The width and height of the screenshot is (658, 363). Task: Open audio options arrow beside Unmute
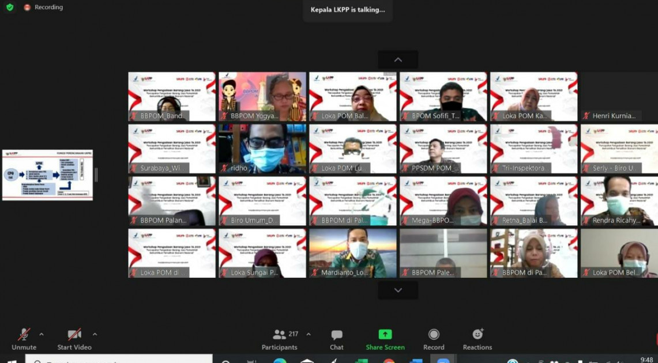(x=42, y=334)
